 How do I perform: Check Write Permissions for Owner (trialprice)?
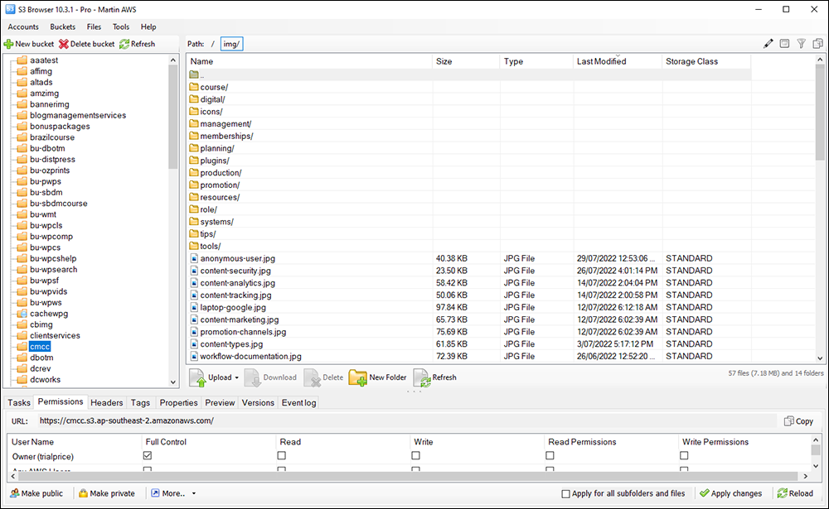click(x=684, y=455)
